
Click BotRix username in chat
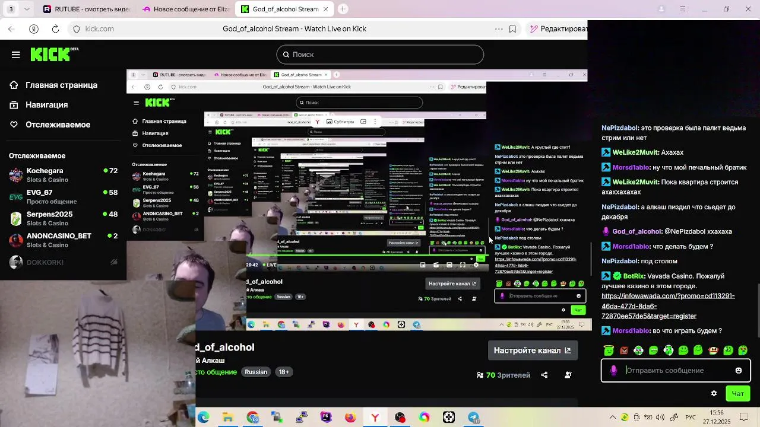click(634, 276)
